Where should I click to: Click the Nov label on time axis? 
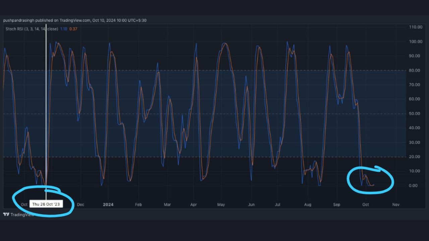[x=396, y=205]
